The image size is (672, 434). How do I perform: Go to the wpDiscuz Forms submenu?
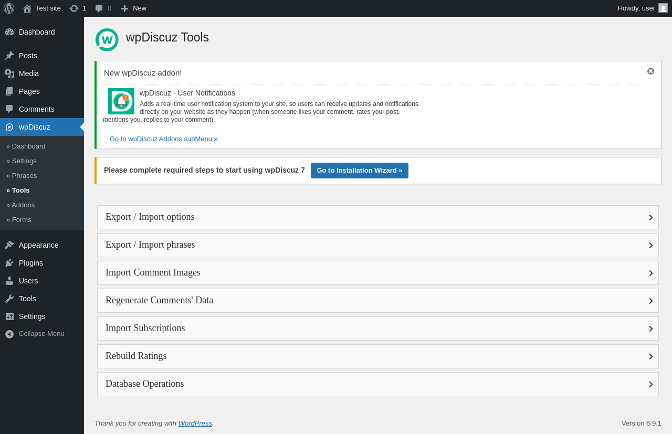[x=22, y=220]
